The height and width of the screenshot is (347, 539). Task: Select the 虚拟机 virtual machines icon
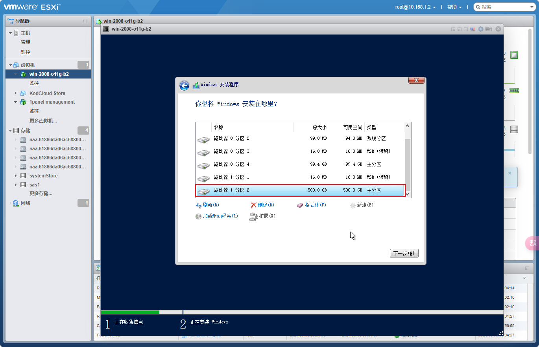[x=17, y=65]
